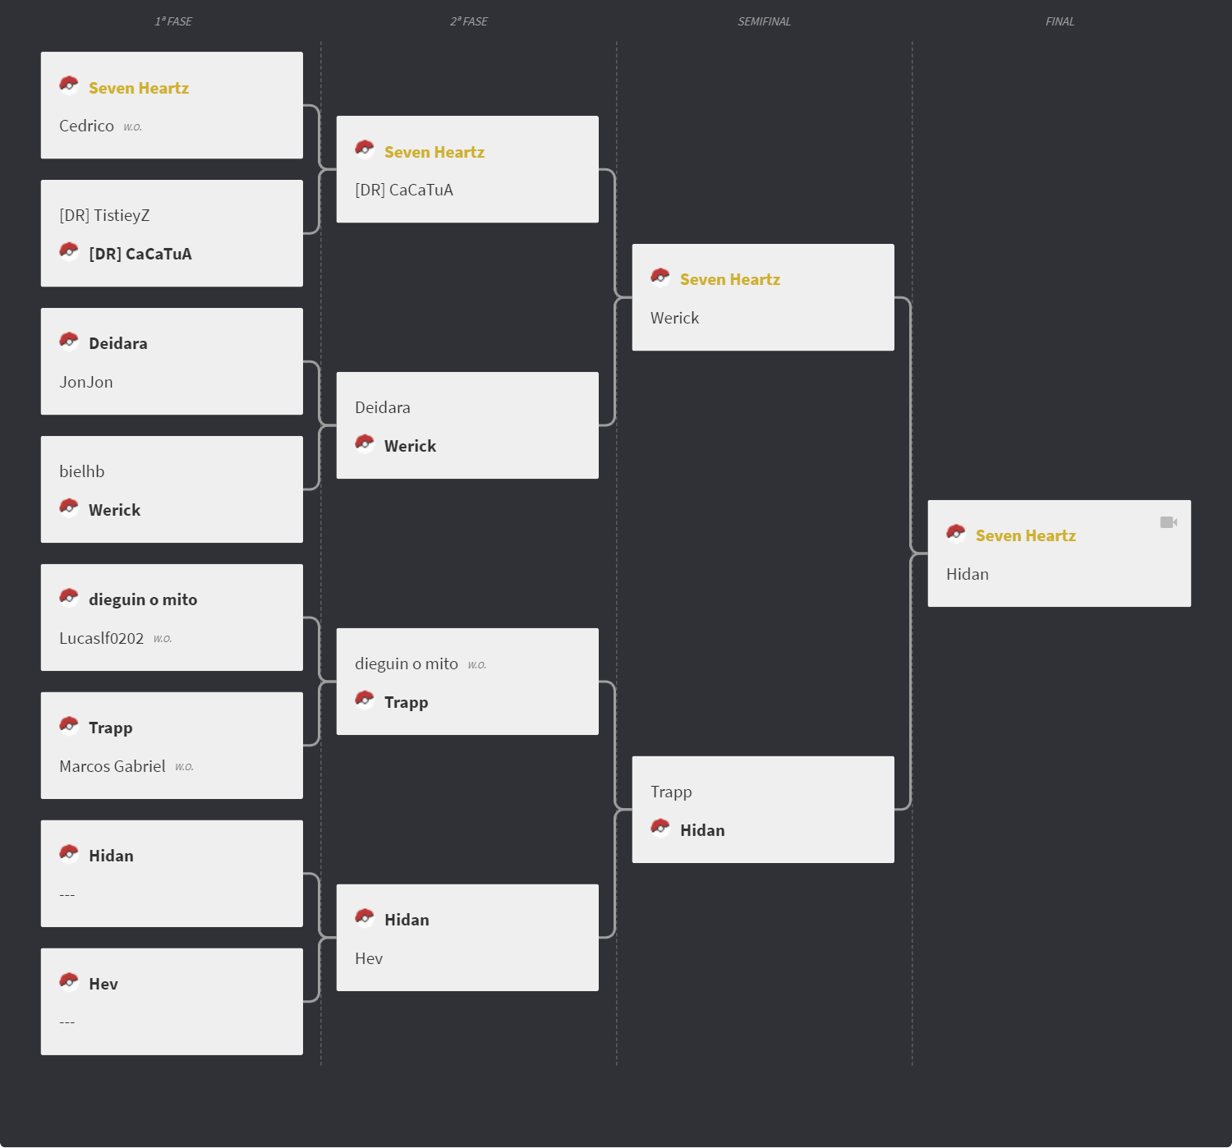Image resolution: width=1232 pixels, height=1148 pixels.
Task: Select the FINAL column header
Action: (x=1060, y=21)
